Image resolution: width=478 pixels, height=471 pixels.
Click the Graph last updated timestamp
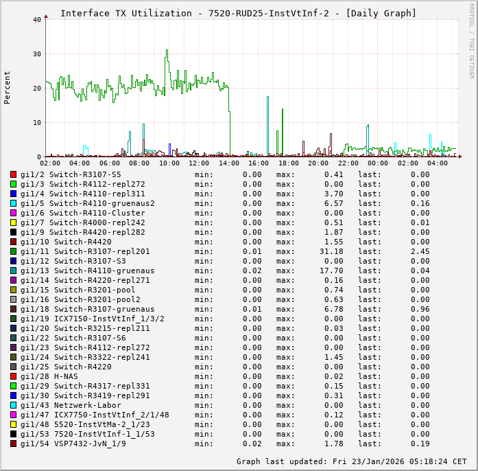click(x=351, y=461)
